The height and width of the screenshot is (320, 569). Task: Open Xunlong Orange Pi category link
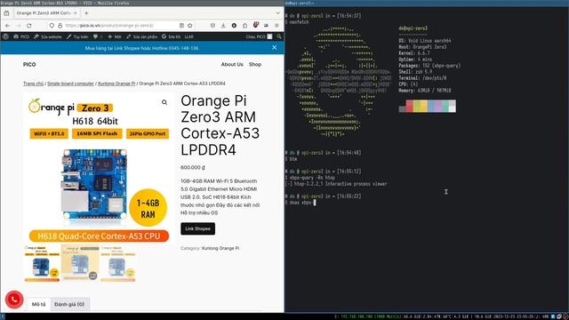coord(220,248)
